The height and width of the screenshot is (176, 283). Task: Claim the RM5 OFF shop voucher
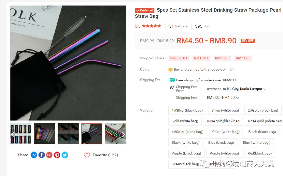click(243, 58)
